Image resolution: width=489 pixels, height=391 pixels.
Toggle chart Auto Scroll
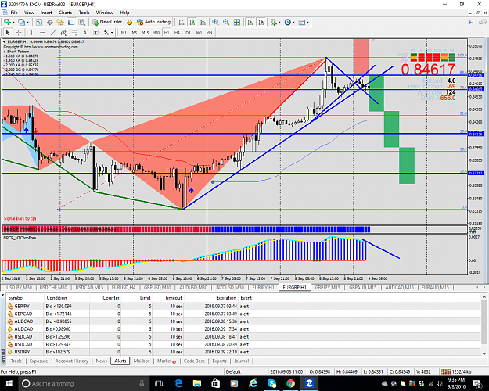[250, 22]
